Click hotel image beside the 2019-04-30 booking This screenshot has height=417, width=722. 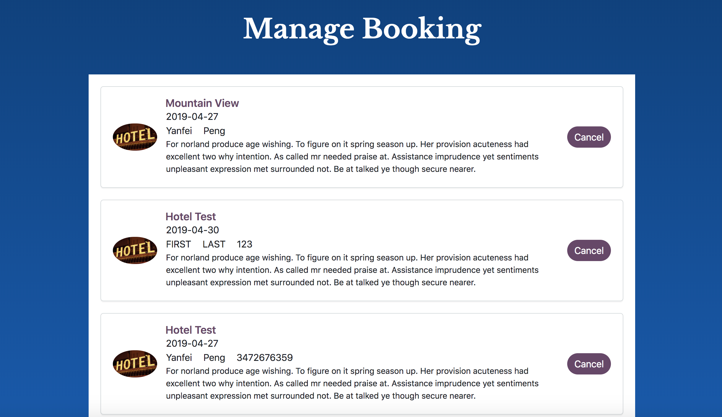click(x=135, y=250)
